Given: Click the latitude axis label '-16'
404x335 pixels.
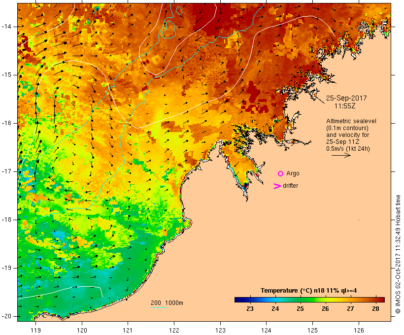Looking at the screenshot, I should tap(6, 123).
